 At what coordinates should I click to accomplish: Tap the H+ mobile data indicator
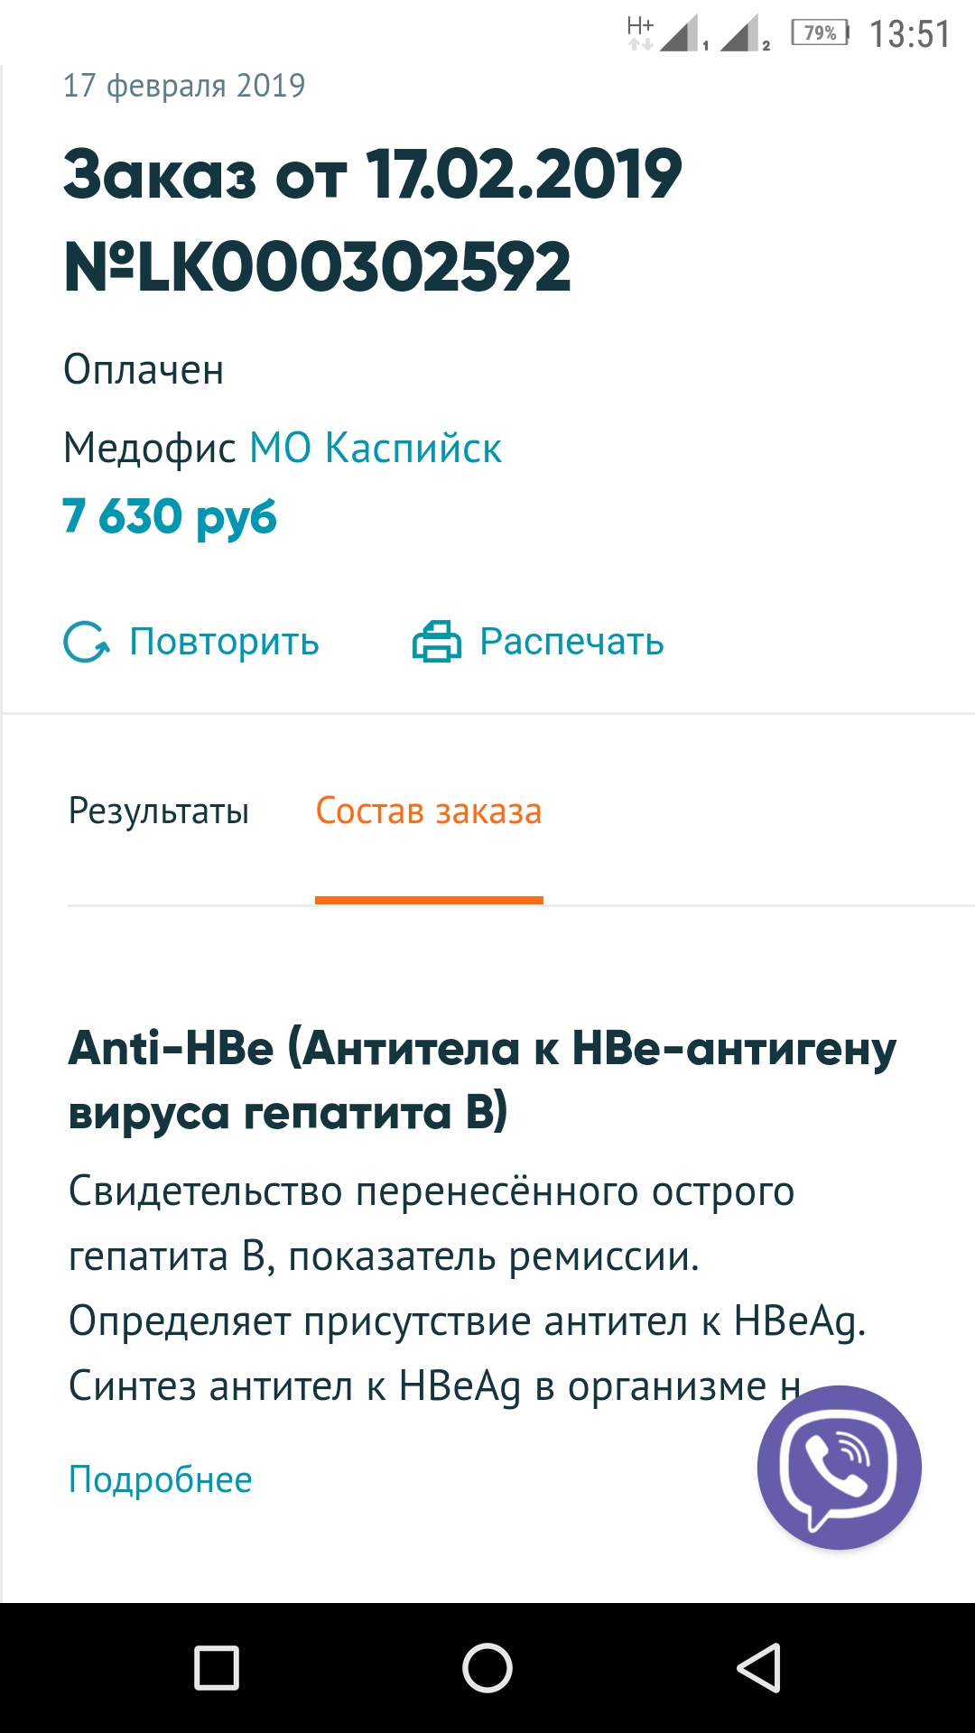tap(640, 31)
